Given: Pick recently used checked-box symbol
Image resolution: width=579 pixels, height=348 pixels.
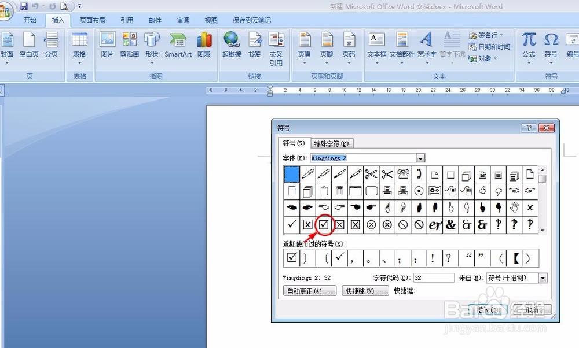Looking at the screenshot, I should coord(292,258).
